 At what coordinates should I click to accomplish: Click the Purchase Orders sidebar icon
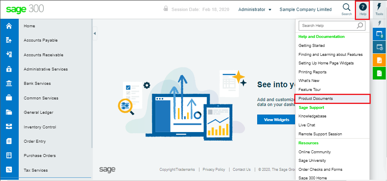9,156
